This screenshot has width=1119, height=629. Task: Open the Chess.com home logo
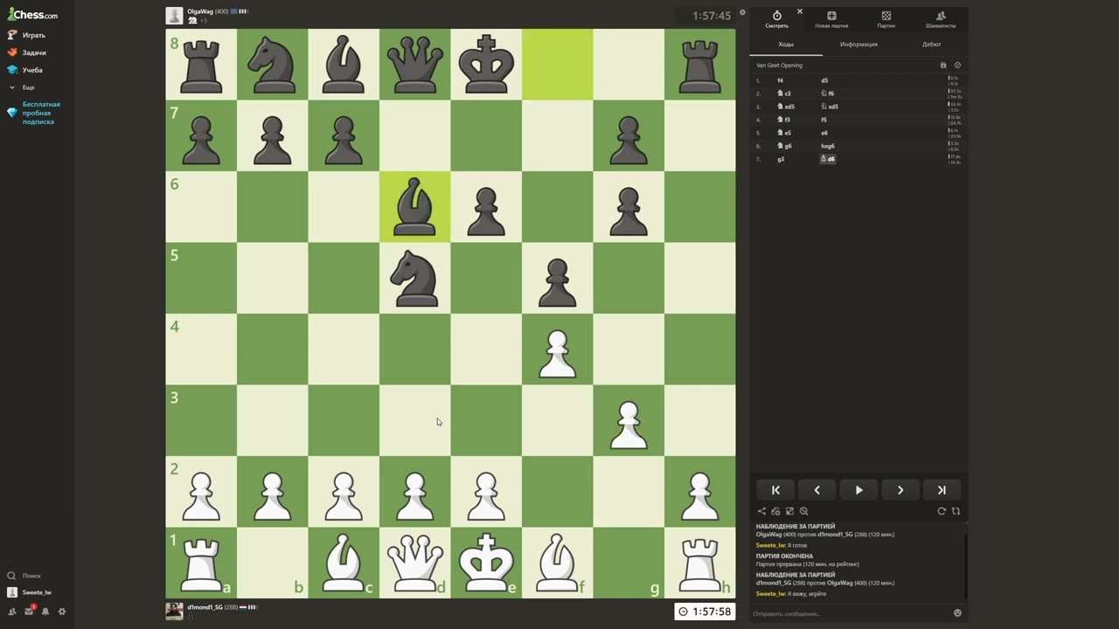pyautogui.click(x=32, y=15)
